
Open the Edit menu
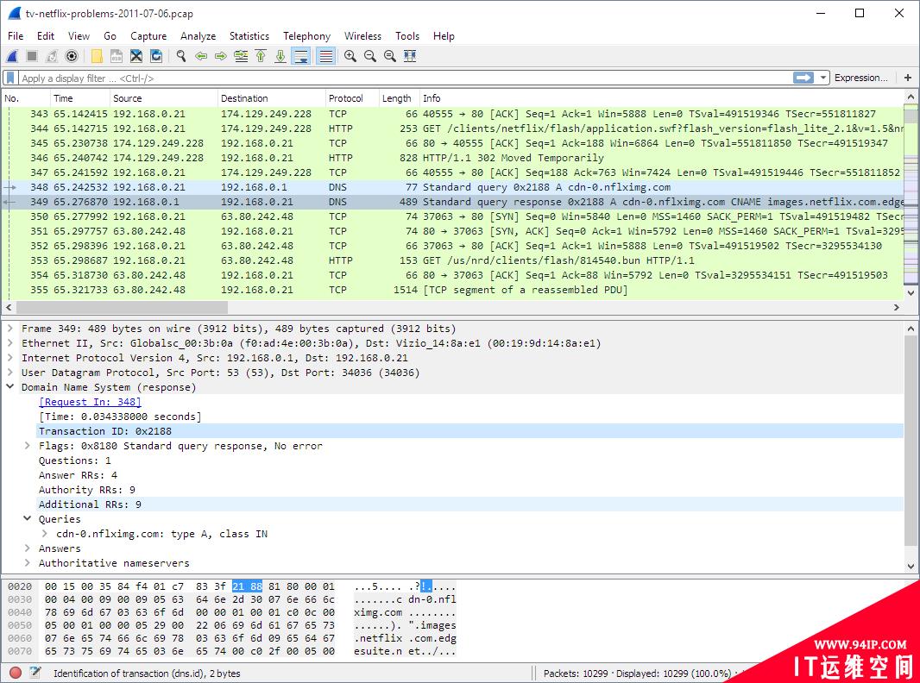coord(46,35)
